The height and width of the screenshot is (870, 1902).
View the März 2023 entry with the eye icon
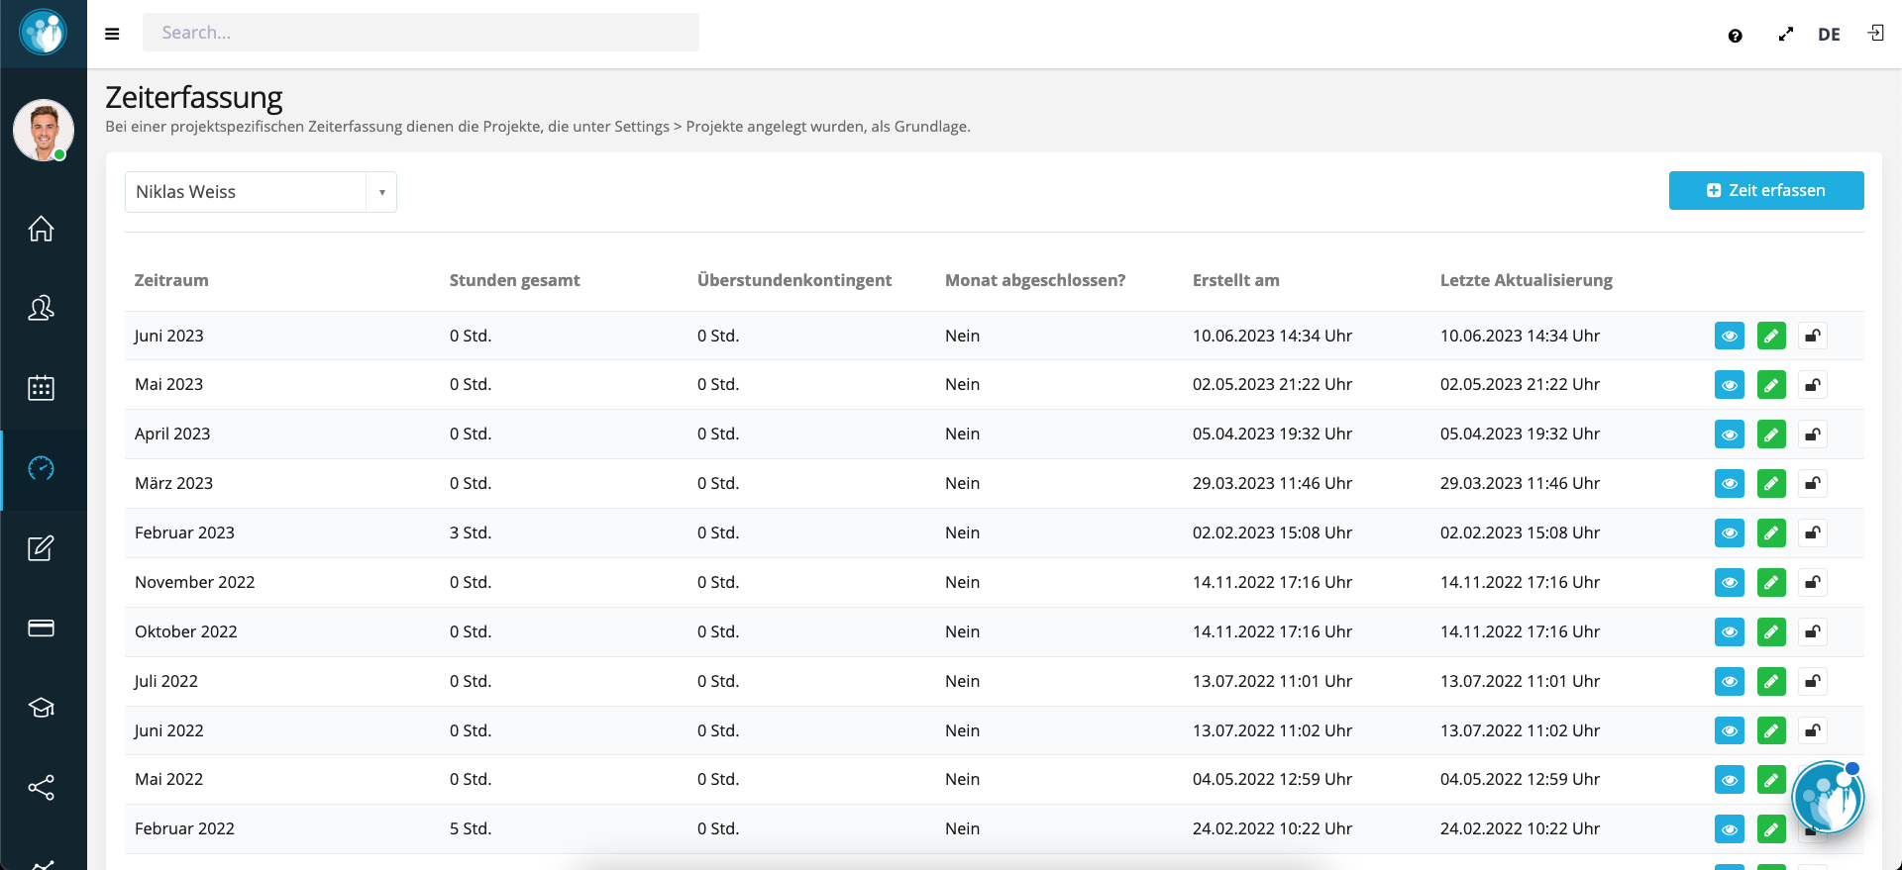pos(1730,484)
